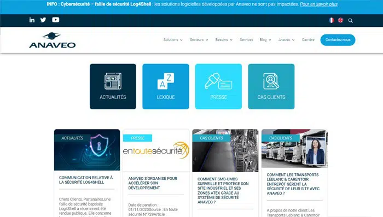Open the Log4Shell article shield thumbnail
Viewport: 383px width, 217px height.
pyautogui.click(x=87, y=150)
